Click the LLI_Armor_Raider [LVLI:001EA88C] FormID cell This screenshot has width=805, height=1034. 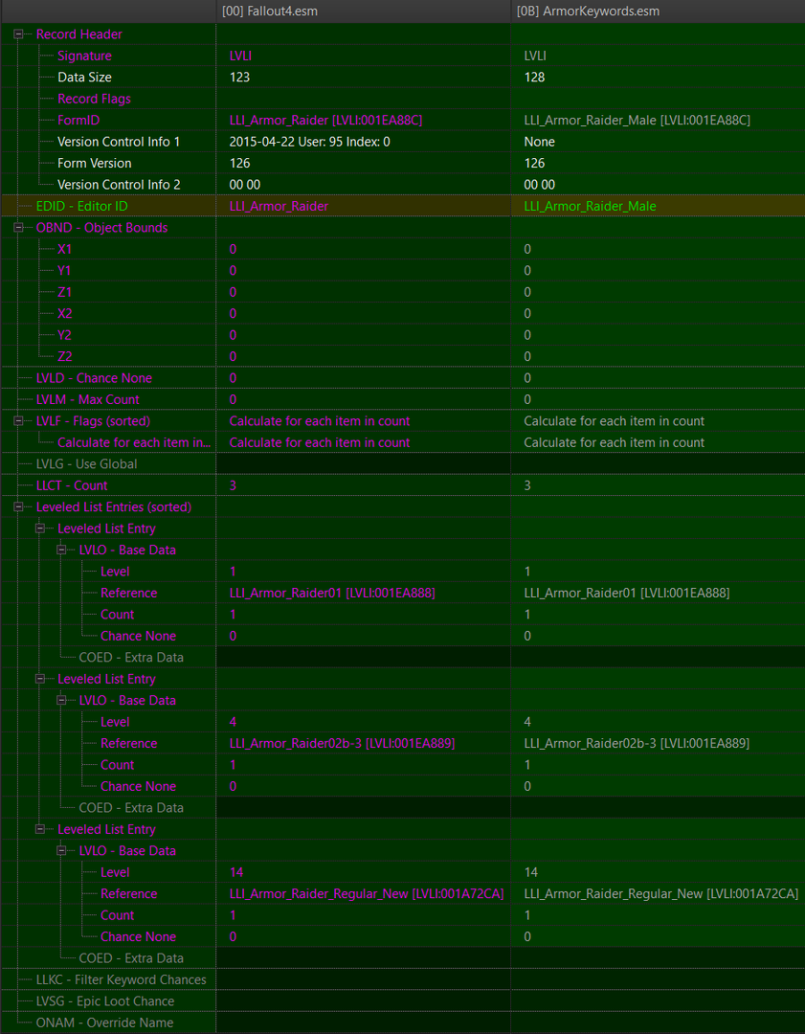point(364,120)
